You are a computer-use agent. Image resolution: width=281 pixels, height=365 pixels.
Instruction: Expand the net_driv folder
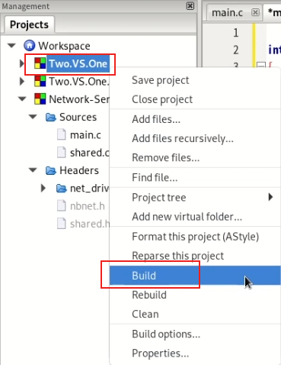pyautogui.click(x=43, y=188)
